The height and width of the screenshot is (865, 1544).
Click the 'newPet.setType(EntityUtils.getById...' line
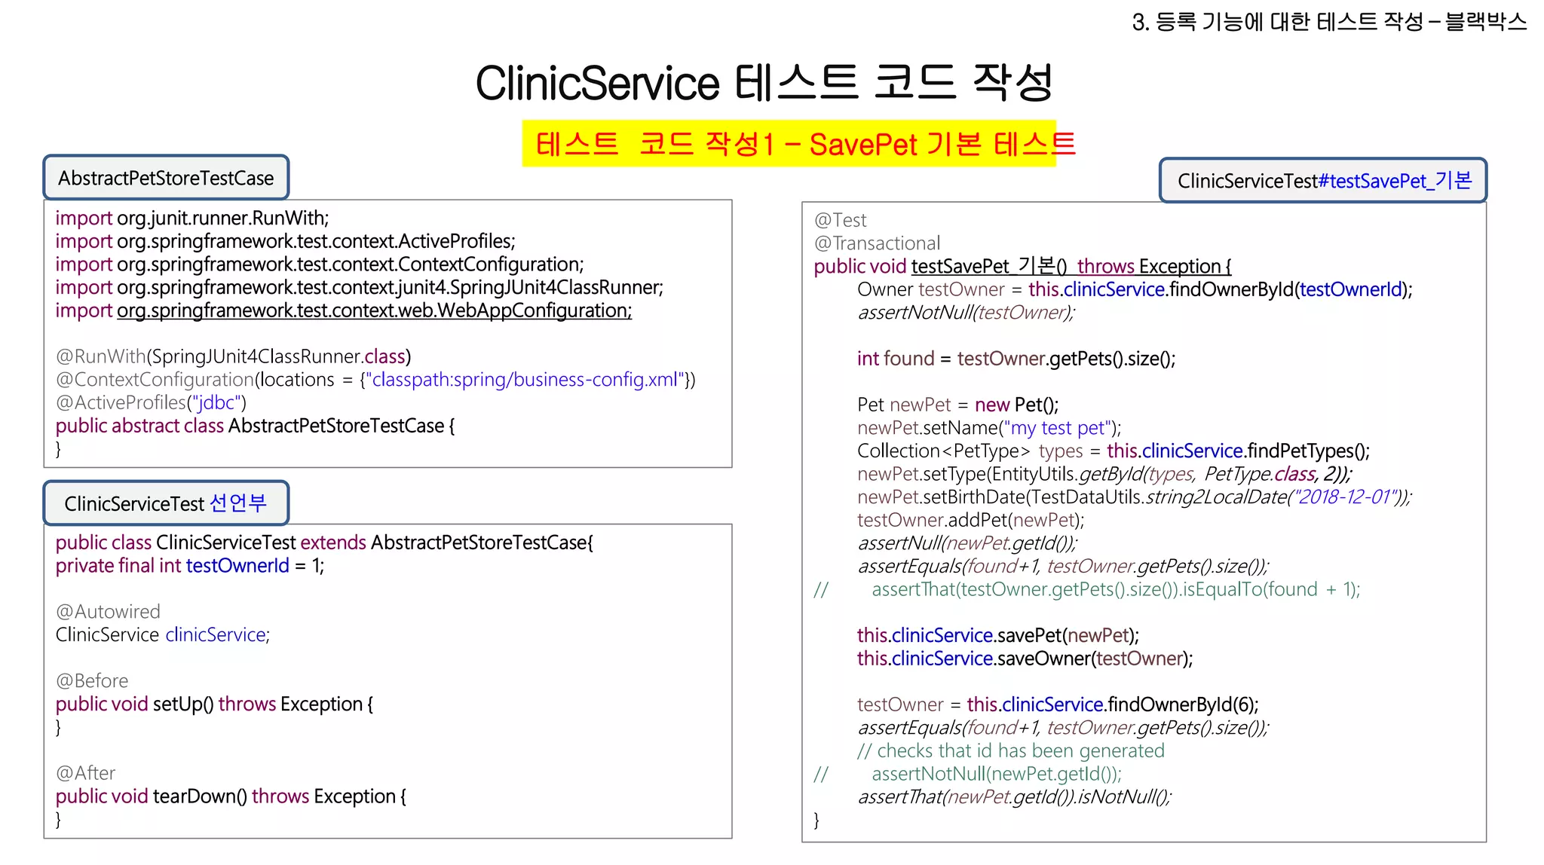[x=1104, y=474]
